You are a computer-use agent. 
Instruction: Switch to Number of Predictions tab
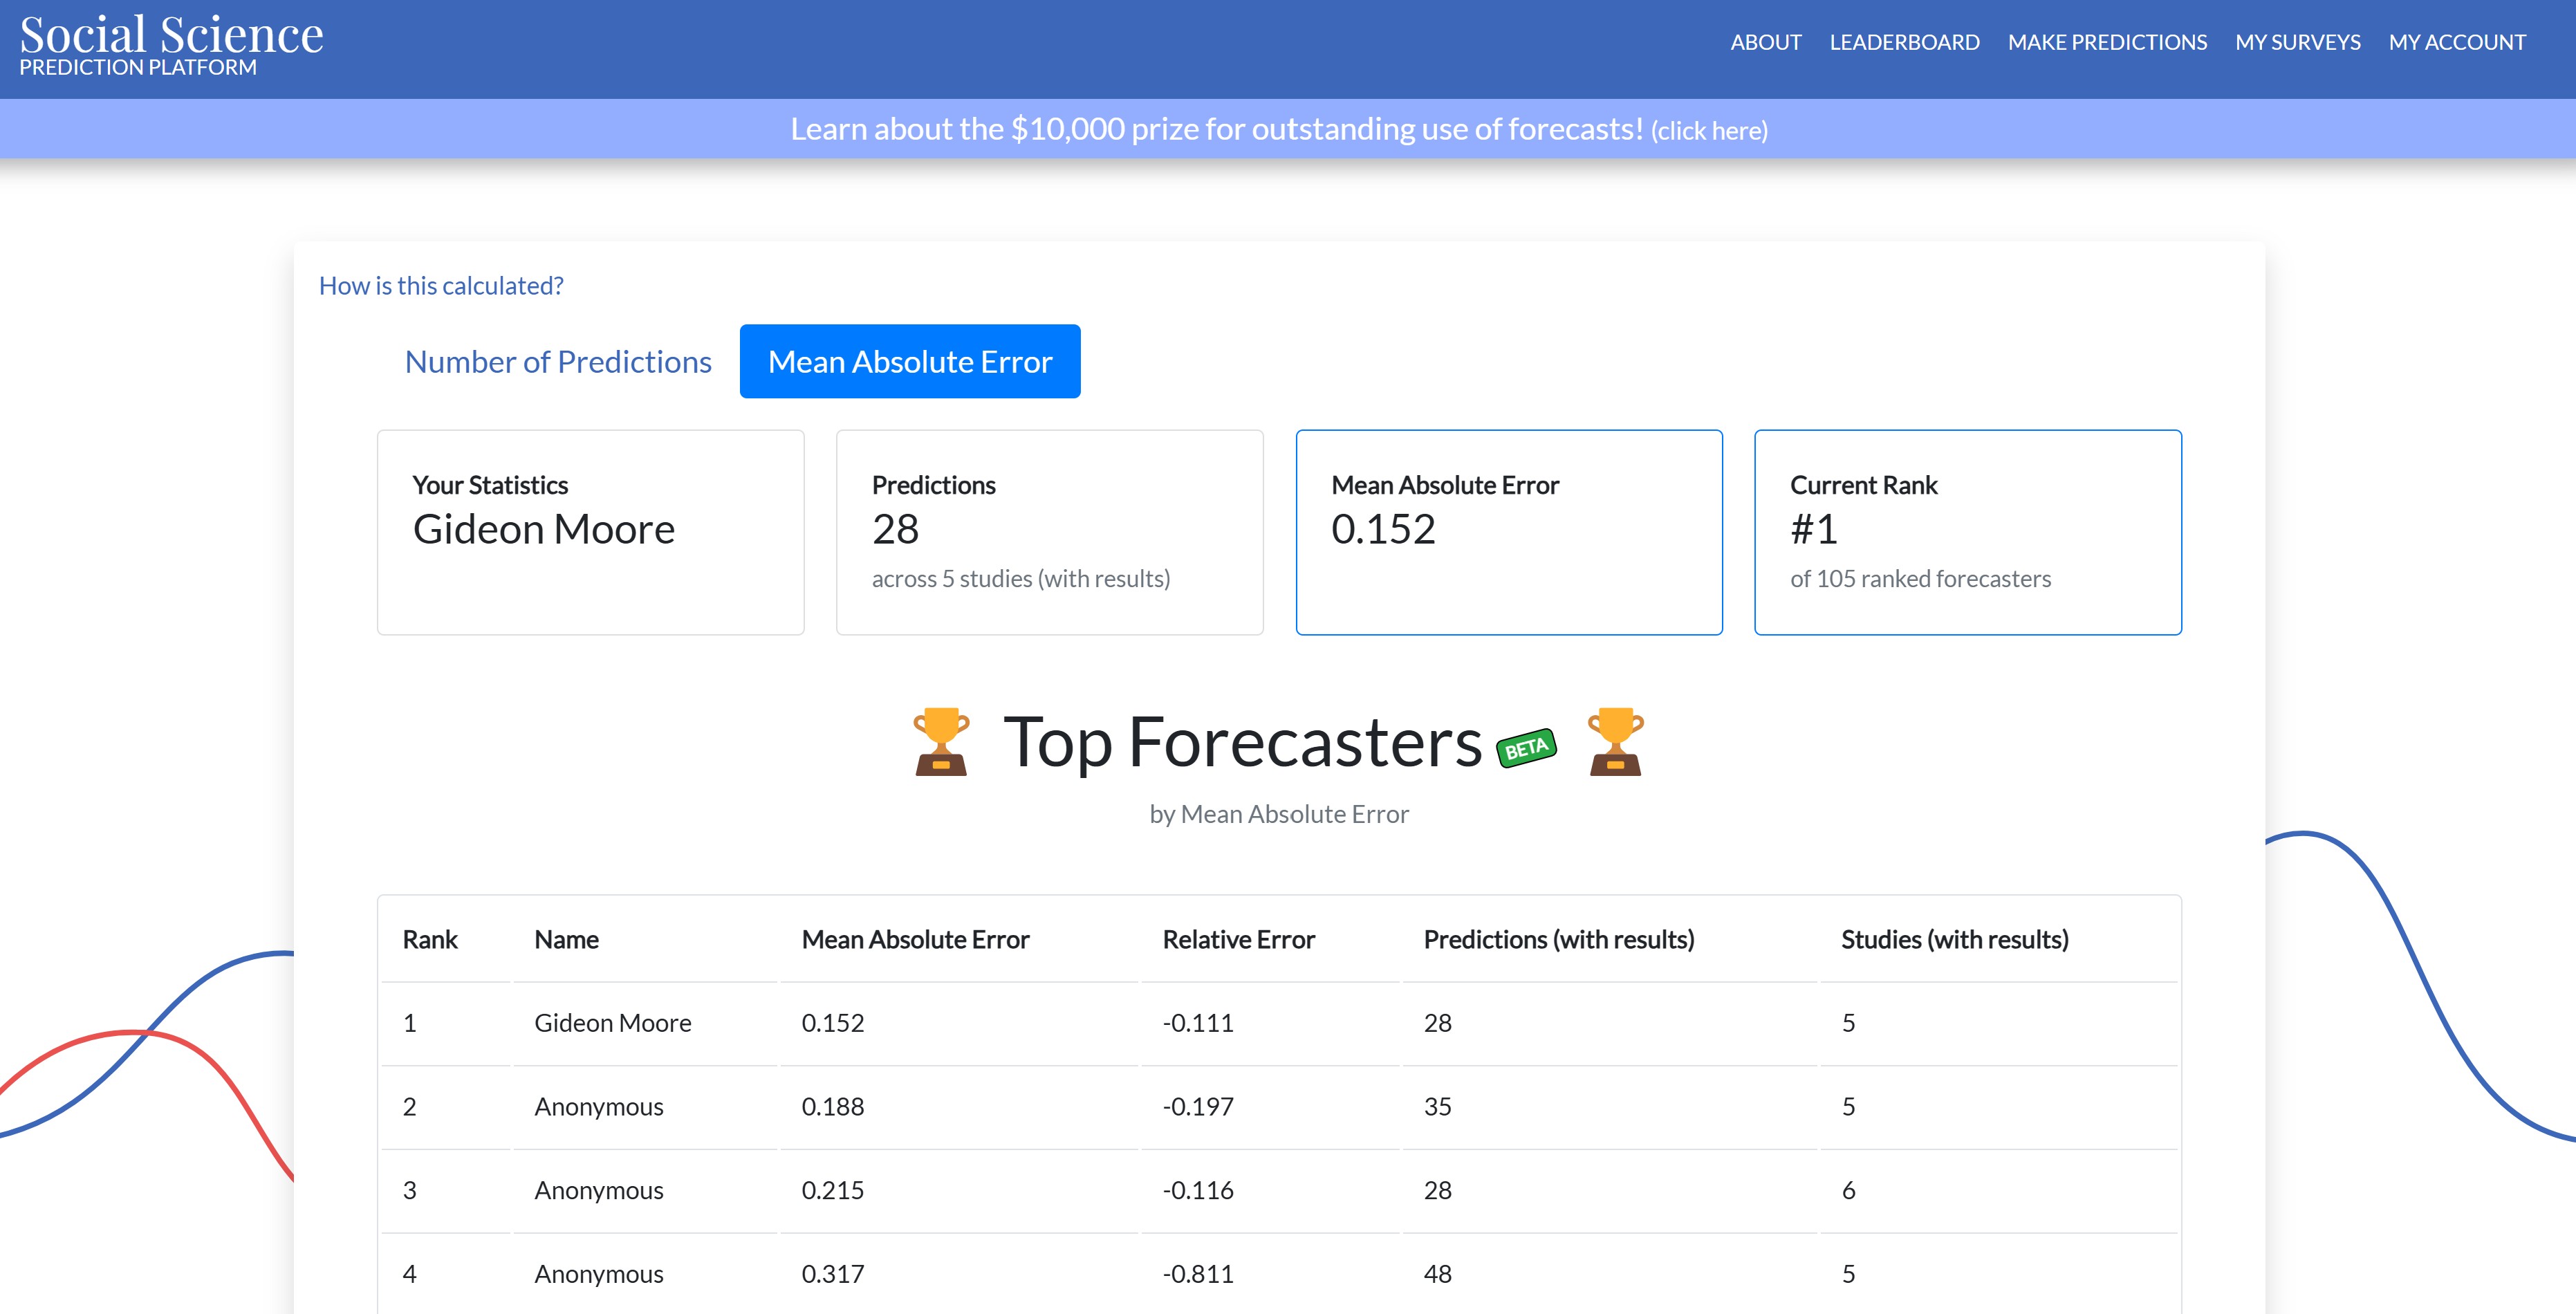click(558, 361)
